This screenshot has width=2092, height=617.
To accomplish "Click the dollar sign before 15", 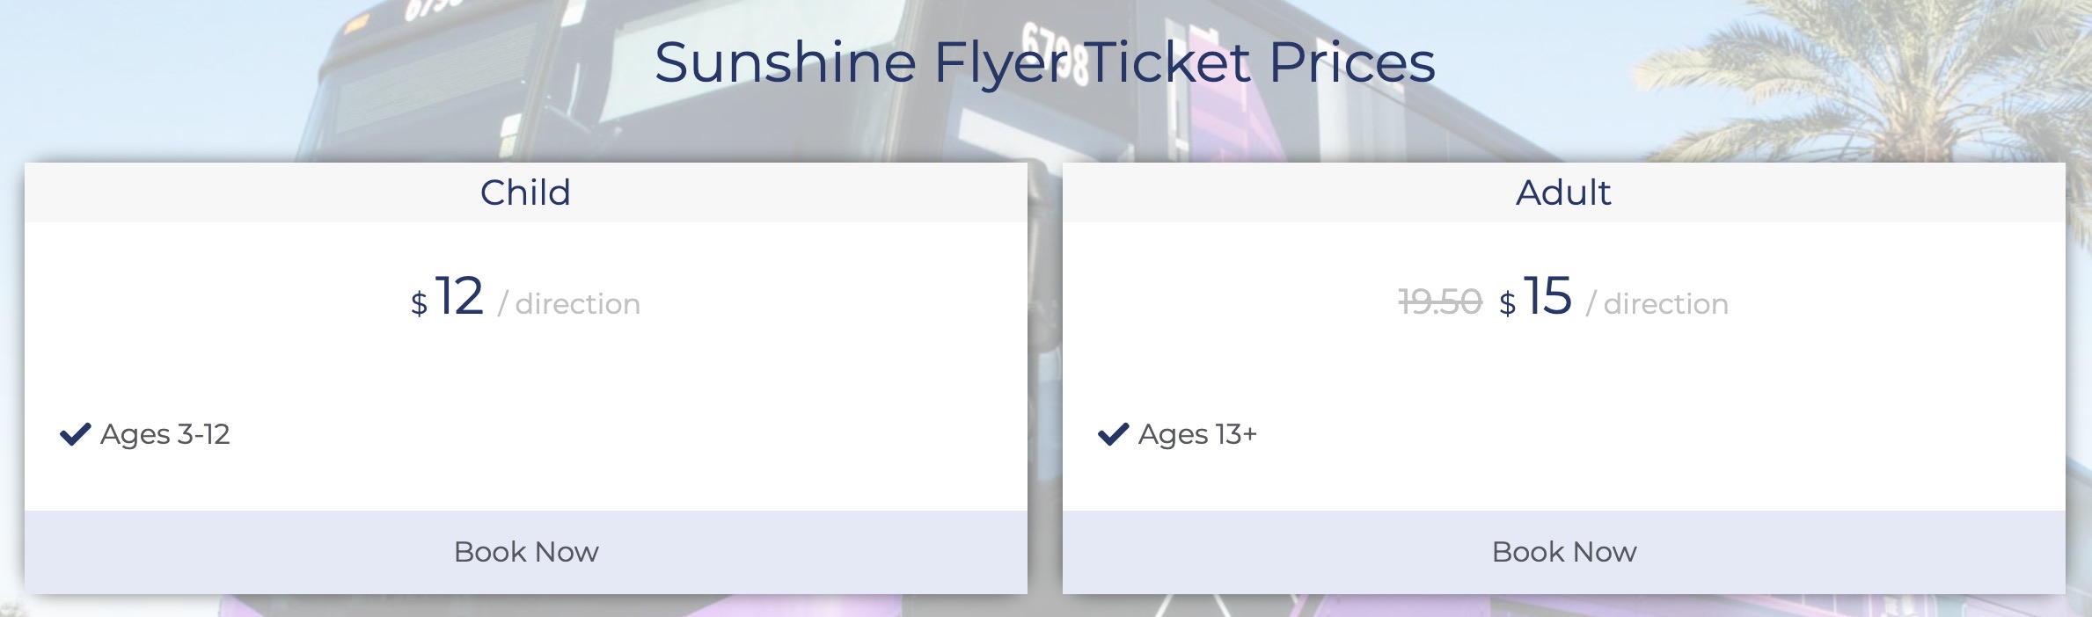I will pos(1507,304).
